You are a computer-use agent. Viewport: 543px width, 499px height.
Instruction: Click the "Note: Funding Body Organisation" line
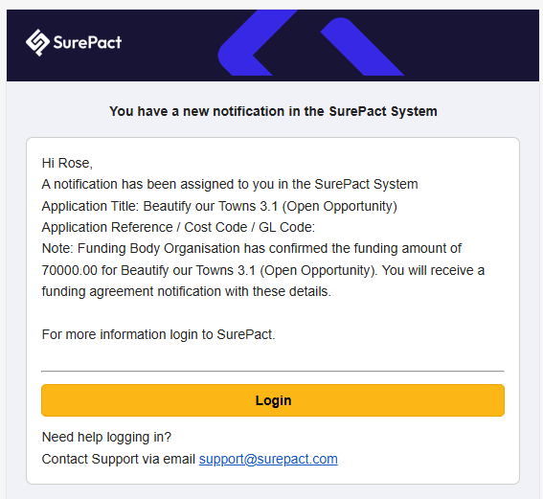252,249
